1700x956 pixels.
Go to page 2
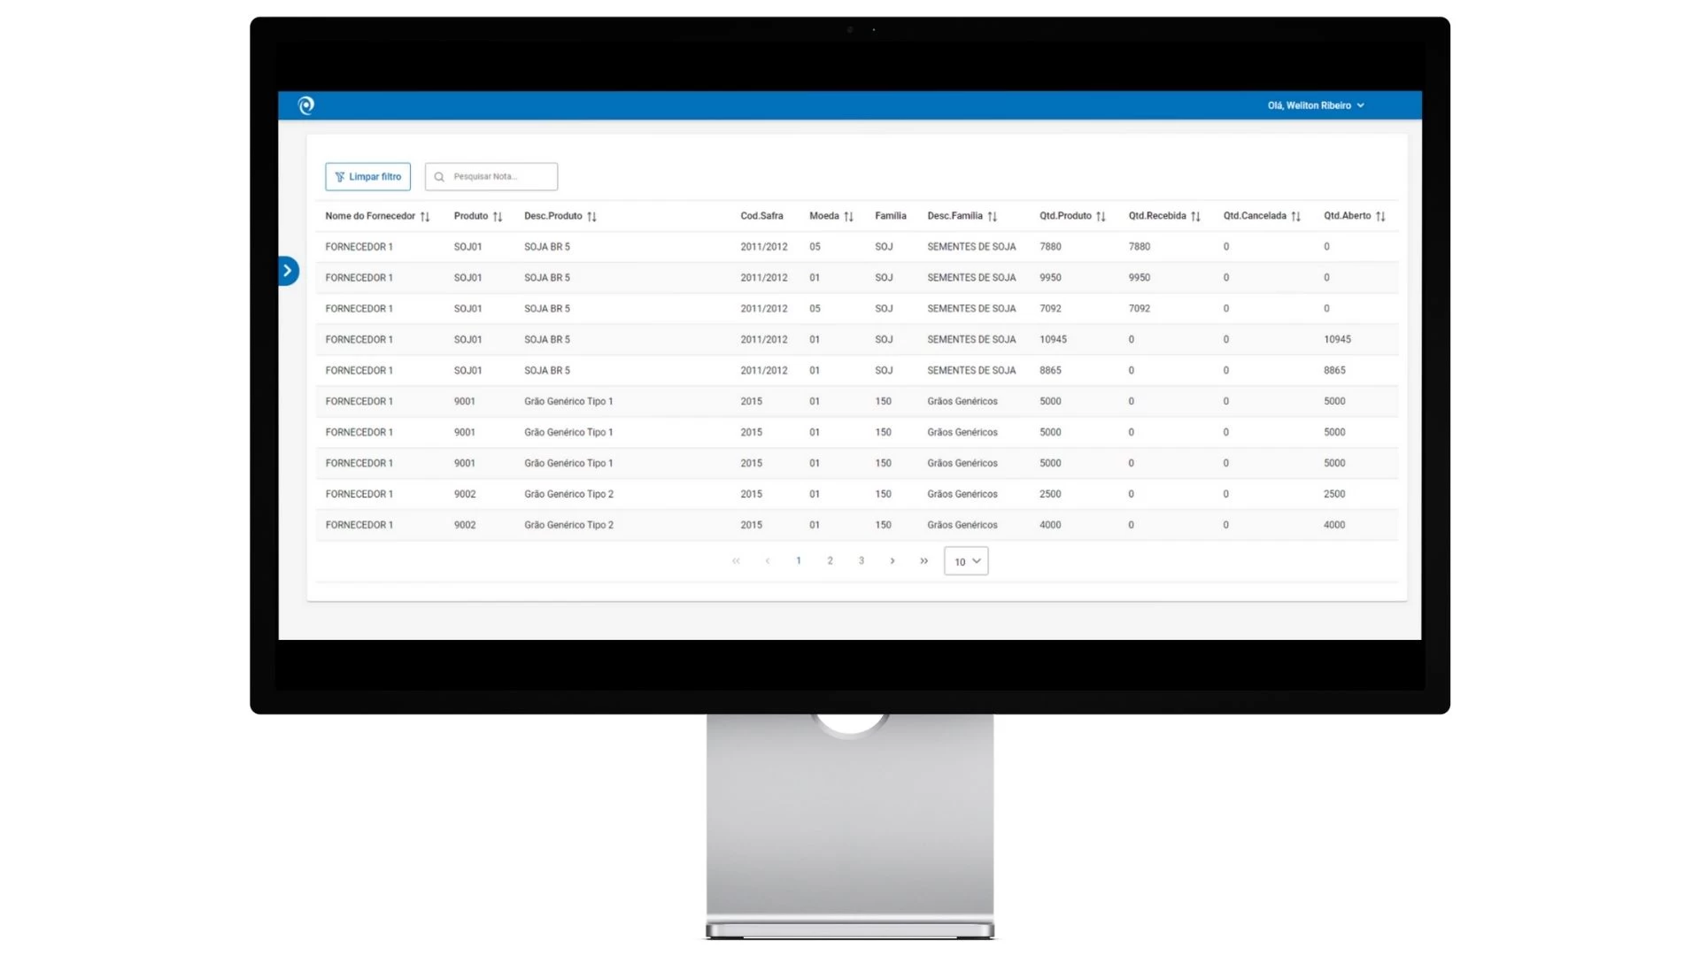830,561
